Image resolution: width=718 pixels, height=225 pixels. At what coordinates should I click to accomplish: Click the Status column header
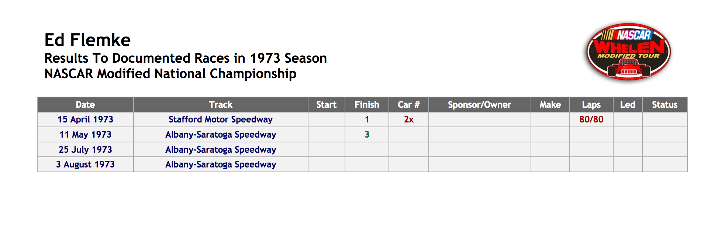[665, 105]
